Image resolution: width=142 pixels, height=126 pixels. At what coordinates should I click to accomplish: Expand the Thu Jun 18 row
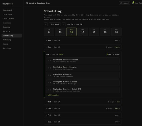tap(83, 108)
